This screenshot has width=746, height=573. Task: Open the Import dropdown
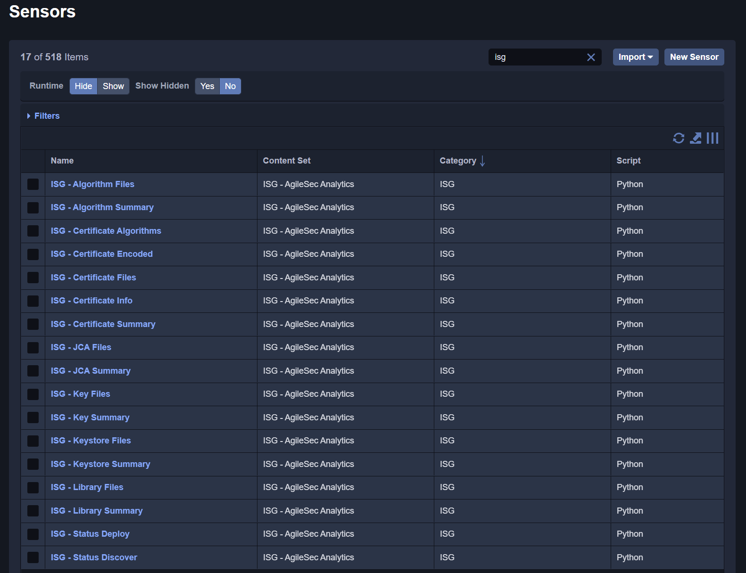(636, 57)
